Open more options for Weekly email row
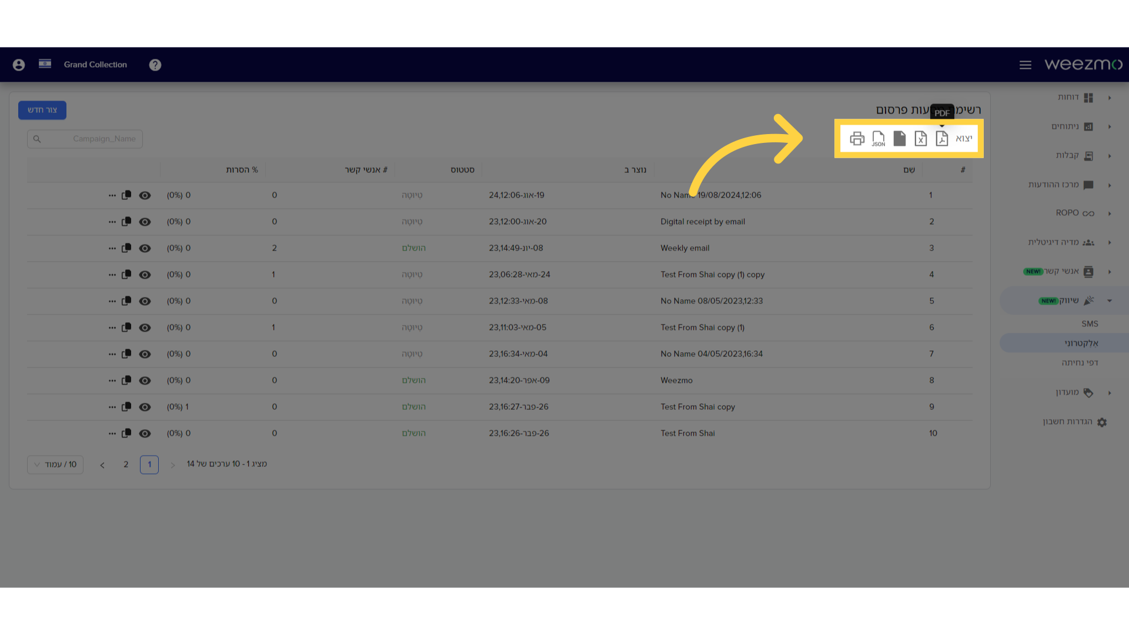1129x635 pixels. (x=112, y=248)
